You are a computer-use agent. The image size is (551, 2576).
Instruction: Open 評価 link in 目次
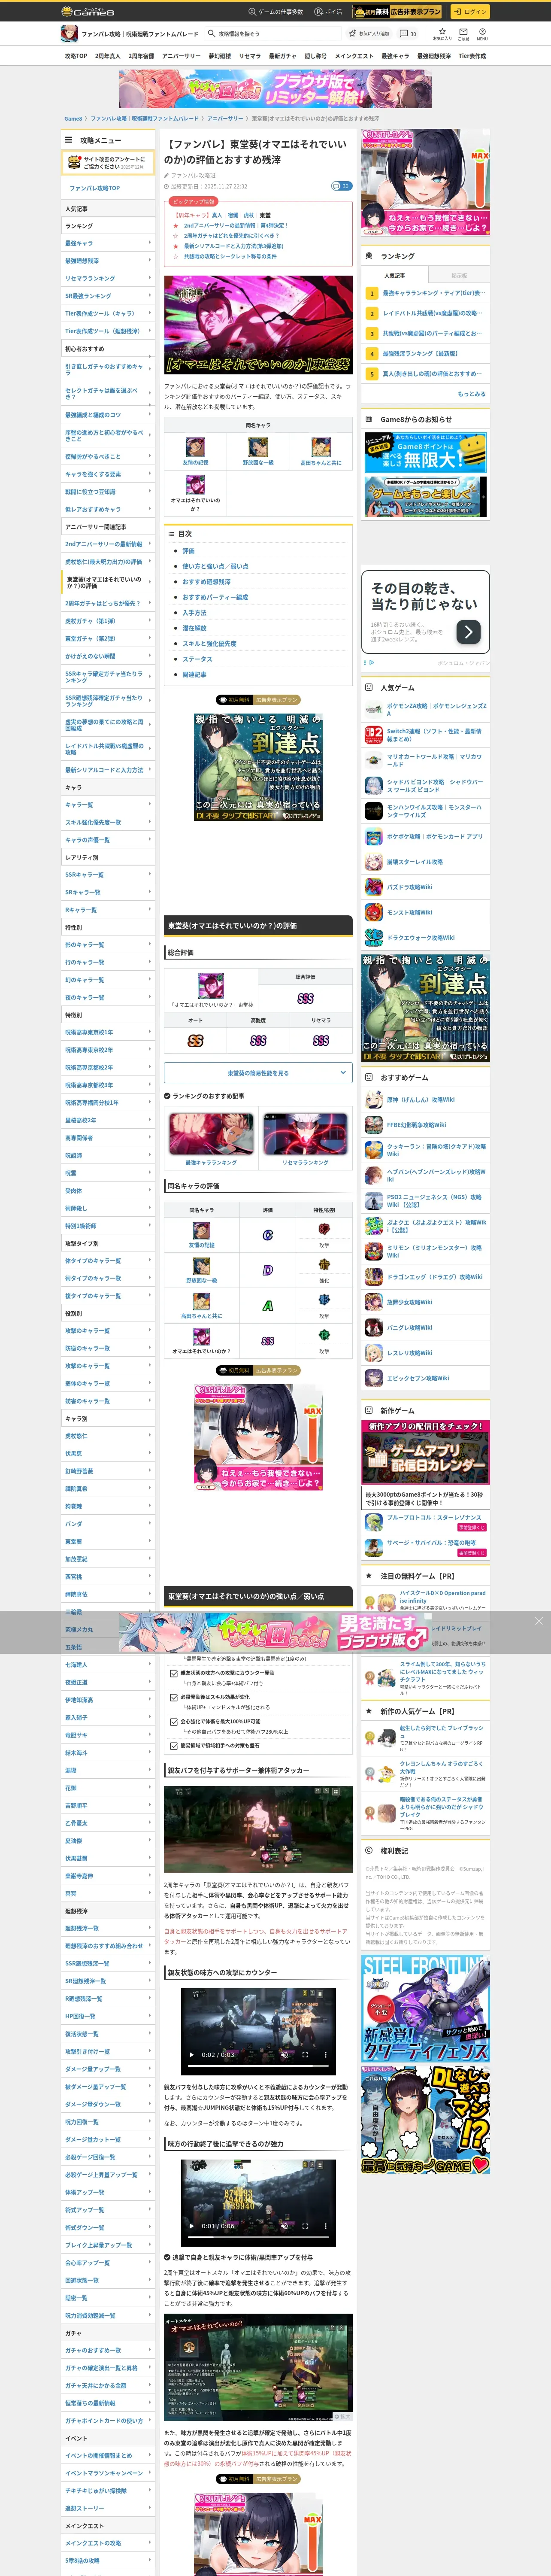(189, 550)
